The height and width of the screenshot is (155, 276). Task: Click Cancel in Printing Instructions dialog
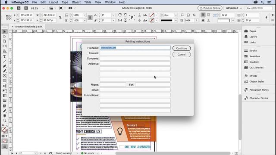[x=182, y=55]
